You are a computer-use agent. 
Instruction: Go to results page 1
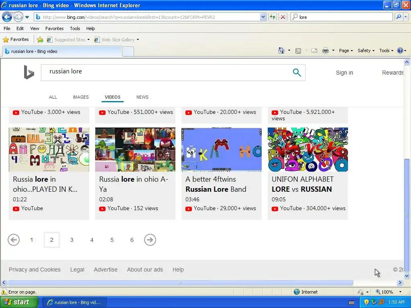pyautogui.click(x=31, y=240)
